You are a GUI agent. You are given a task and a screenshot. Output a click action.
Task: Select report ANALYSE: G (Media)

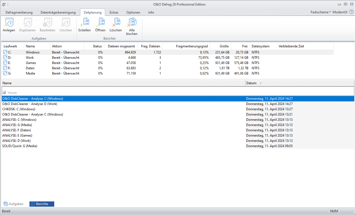[x=178, y=125]
